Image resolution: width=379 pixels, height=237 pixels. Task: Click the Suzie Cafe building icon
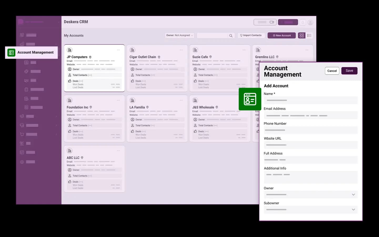[195, 50]
